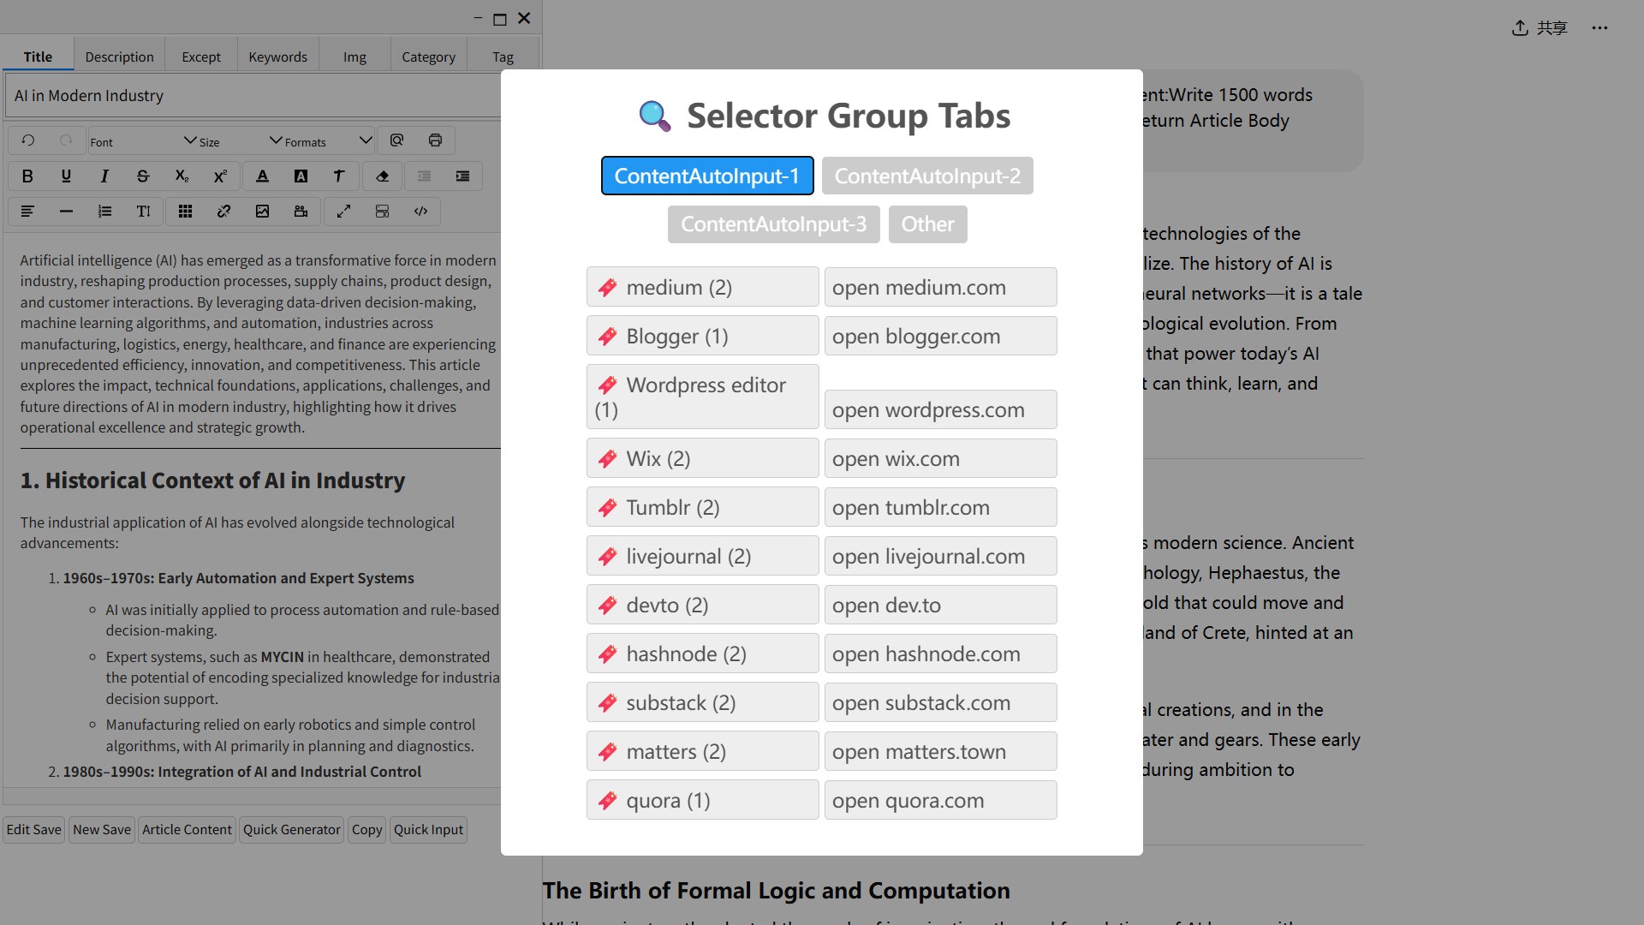Click the print icon in toolbar
The image size is (1644, 925).
[435, 140]
